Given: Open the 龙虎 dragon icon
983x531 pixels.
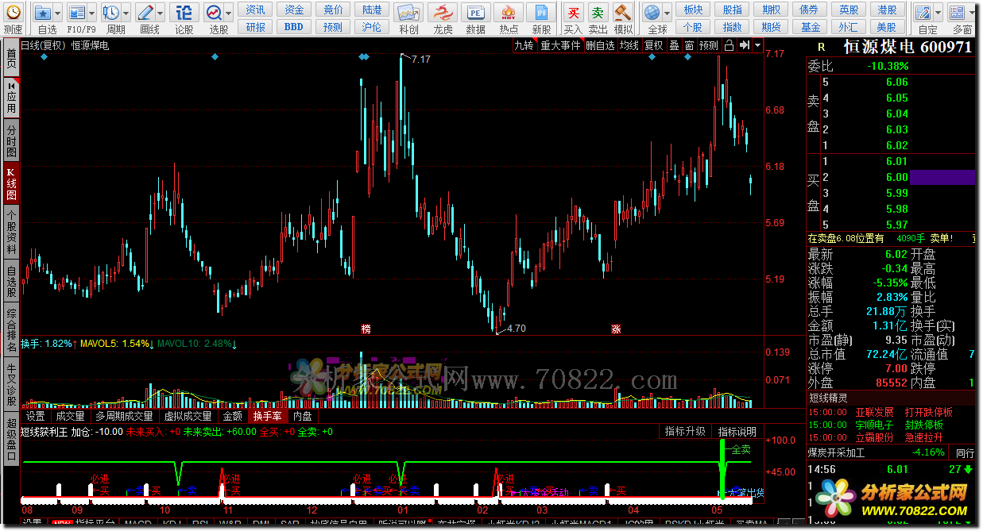Looking at the screenshot, I should (x=443, y=13).
